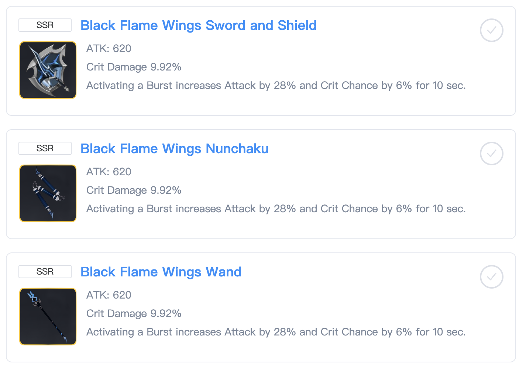
Task: Click the Burst skill description of the Wand
Action: coord(276,332)
